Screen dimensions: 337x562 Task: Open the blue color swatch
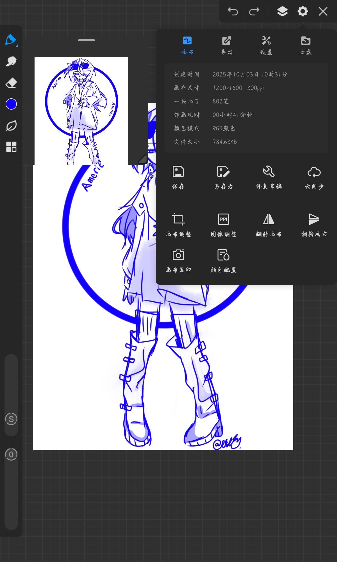coord(11,104)
